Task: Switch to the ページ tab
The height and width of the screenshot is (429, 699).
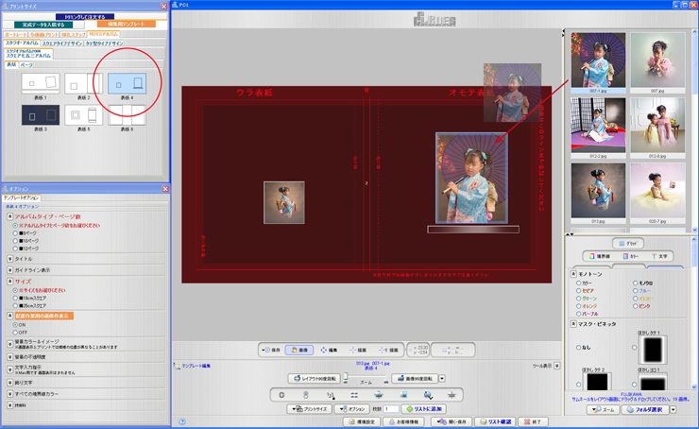Action: click(x=26, y=65)
